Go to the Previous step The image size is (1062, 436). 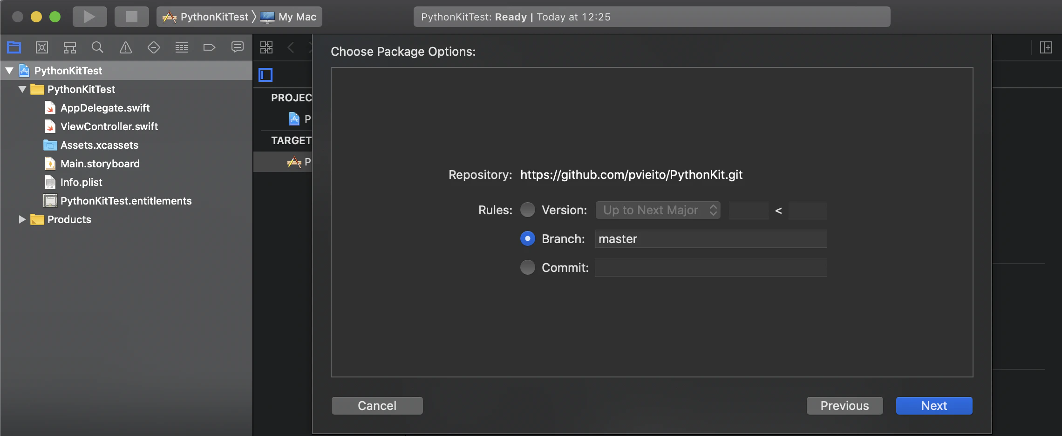point(845,406)
